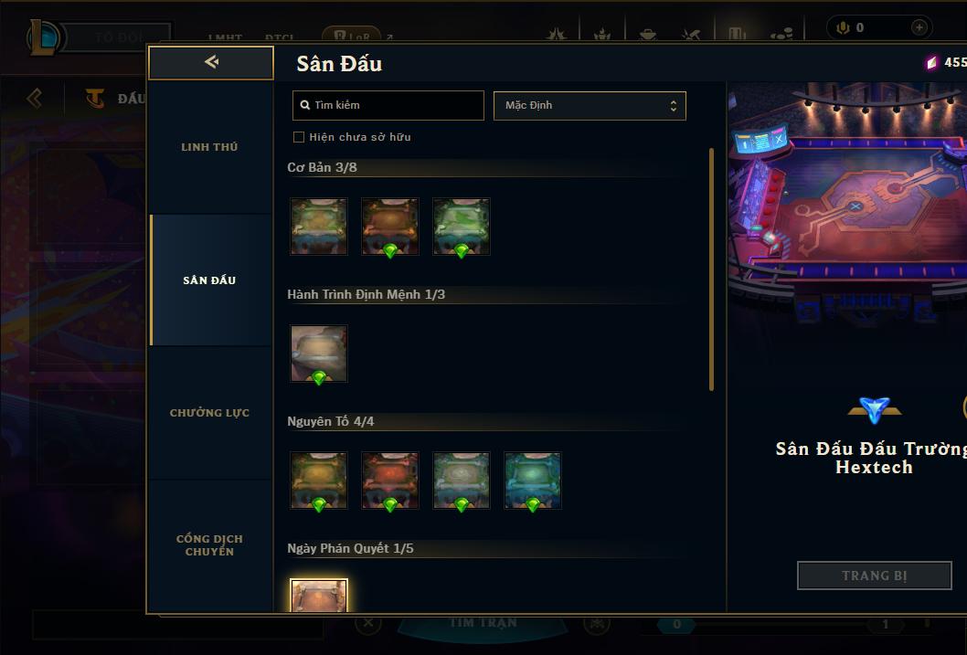This screenshot has height=655, width=967.
Task: Toggle the Hiện chưa sở hữu checkbox
Action: [299, 137]
